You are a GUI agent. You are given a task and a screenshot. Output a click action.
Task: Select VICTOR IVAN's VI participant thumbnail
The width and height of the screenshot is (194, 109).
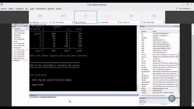85,17
